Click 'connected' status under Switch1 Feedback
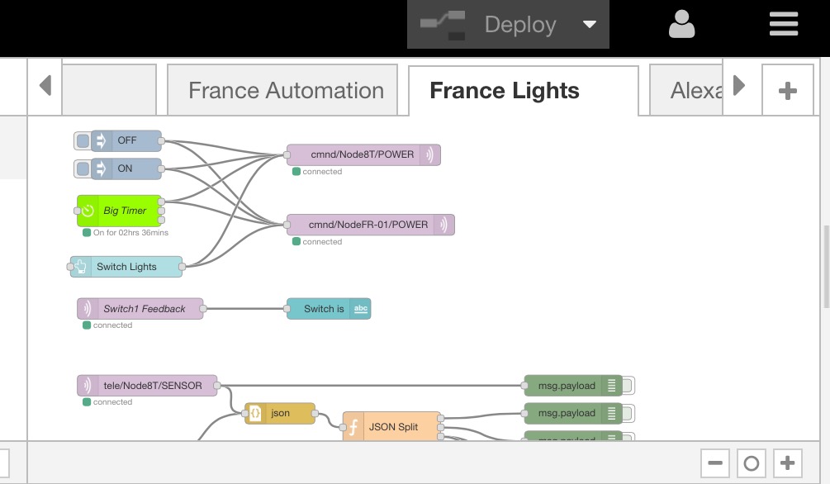Viewport: 830px width, 484px height. pyautogui.click(x=113, y=325)
